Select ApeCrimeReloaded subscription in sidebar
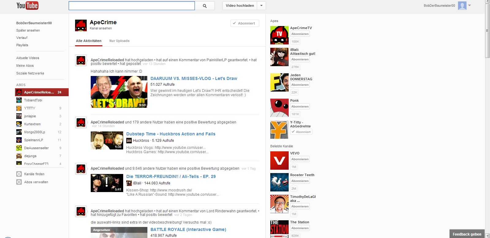490x238 pixels. (42, 92)
